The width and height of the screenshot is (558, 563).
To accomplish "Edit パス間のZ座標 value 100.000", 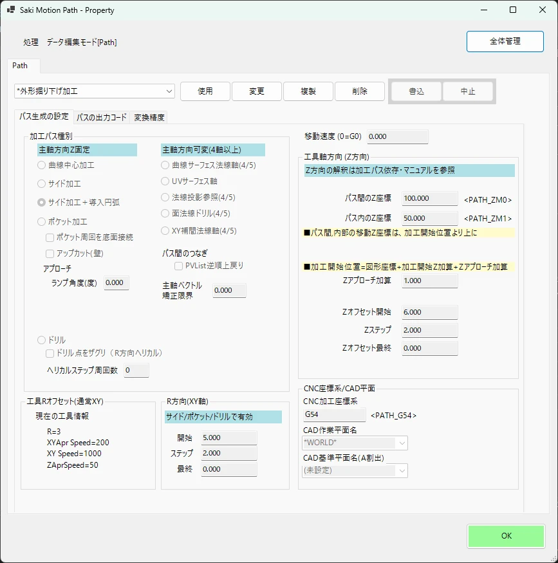I will click(x=430, y=199).
